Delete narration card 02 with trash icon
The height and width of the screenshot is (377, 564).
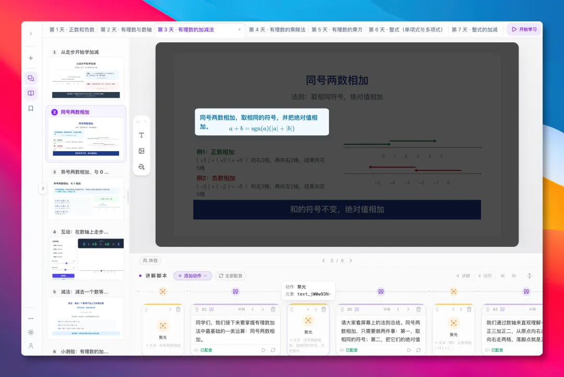click(x=418, y=310)
